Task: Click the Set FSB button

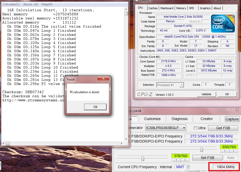Action: pyautogui.click(x=207, y=158)
